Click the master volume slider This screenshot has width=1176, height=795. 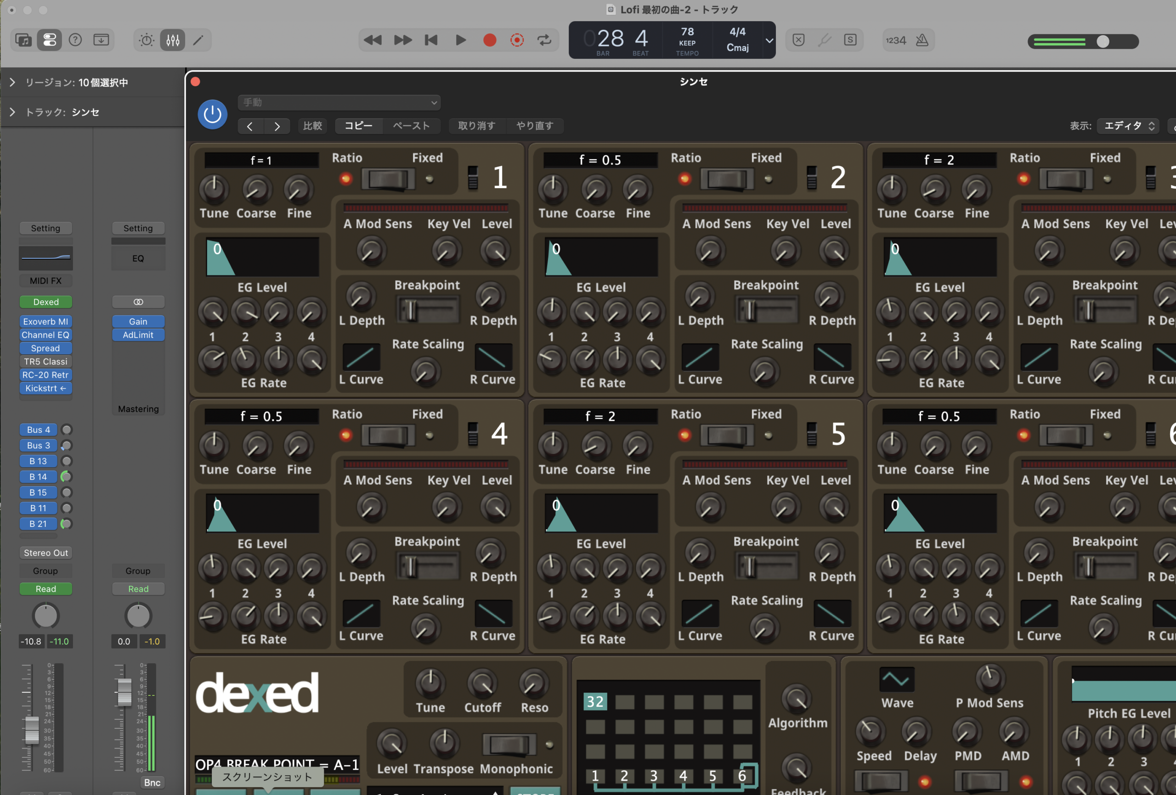tap(1083, 41)
